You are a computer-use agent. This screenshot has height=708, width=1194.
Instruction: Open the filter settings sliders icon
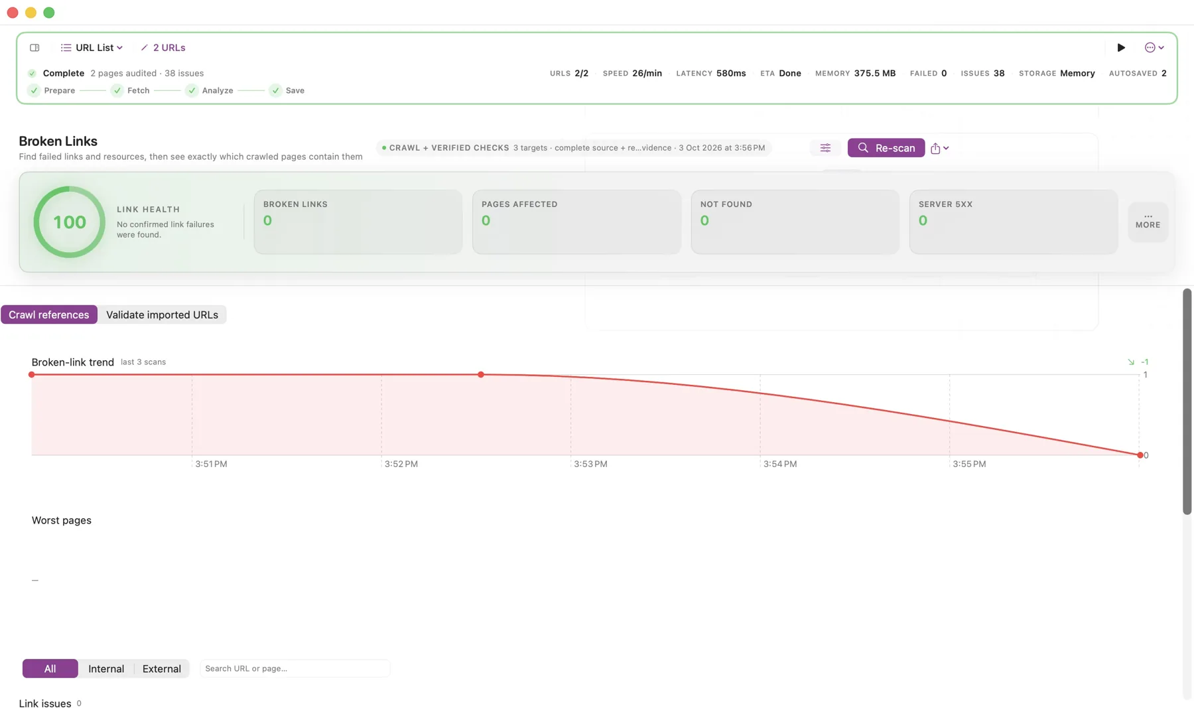click(x=825, y=148)
